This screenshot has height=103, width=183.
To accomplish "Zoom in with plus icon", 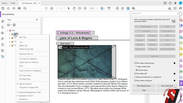I will coord(85,8).
